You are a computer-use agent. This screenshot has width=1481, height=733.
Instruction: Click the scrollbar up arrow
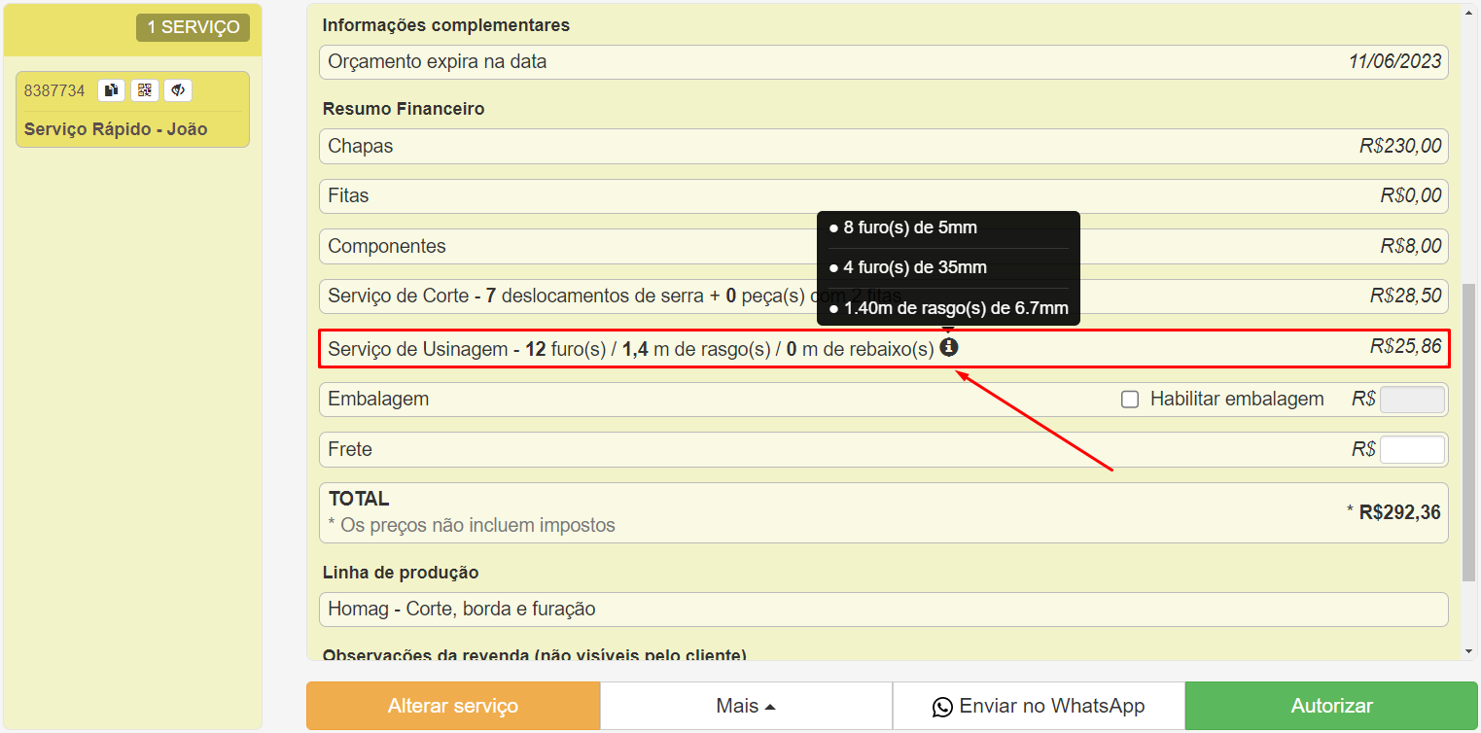pyautogui.click(x=1468, y=12)
